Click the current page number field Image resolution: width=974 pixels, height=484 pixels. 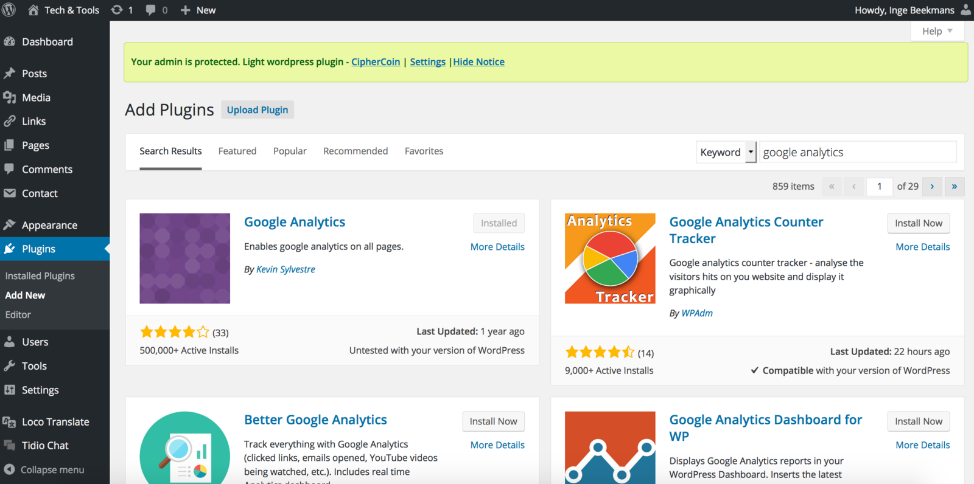880,187
